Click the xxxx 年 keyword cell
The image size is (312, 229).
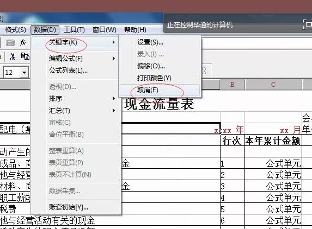click(229, 130)
